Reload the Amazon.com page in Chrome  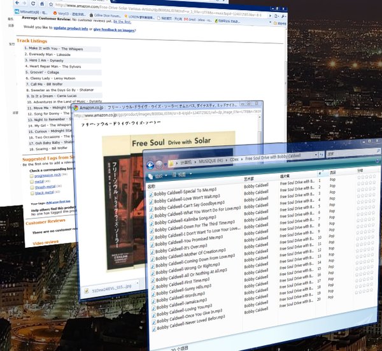click(x=33, y=3)
